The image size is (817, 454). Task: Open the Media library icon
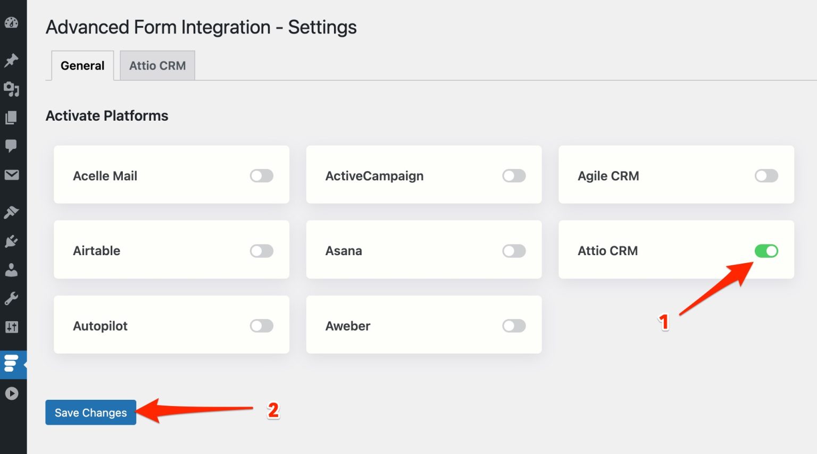coord(12,89)
